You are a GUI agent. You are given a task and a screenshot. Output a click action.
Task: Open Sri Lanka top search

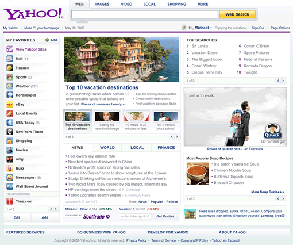coord(200,46)
